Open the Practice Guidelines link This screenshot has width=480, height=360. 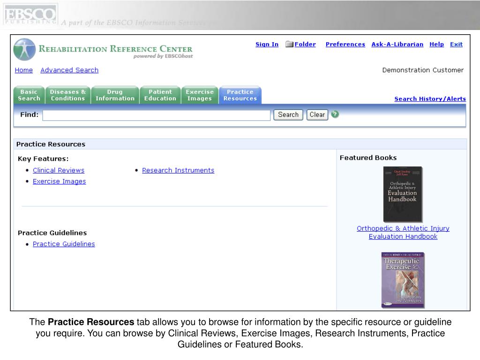pyautogui.click(x=64, y=244)
